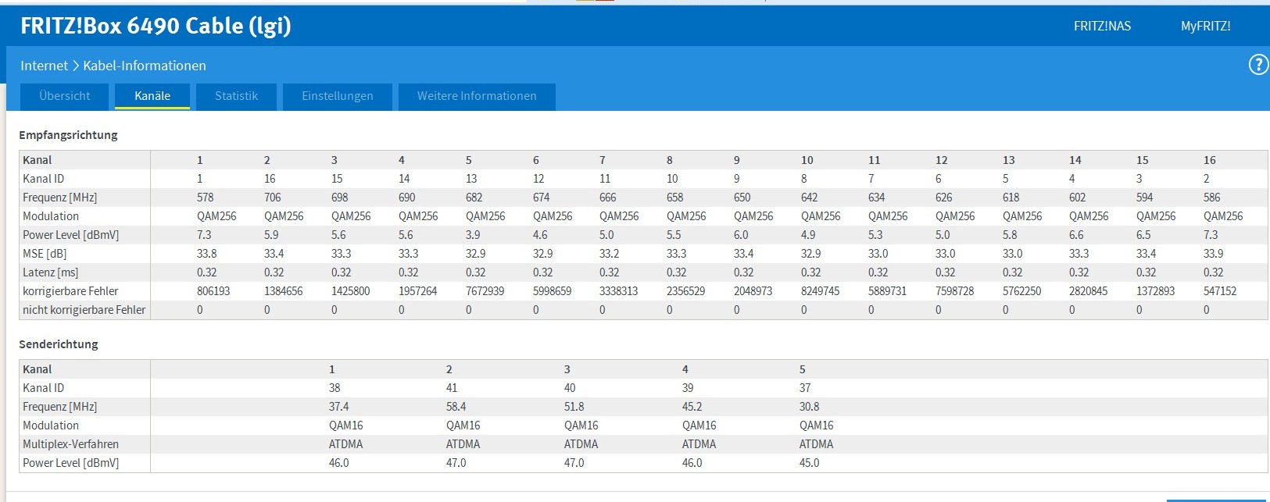Select the Kanäle tab

point(152,96)
